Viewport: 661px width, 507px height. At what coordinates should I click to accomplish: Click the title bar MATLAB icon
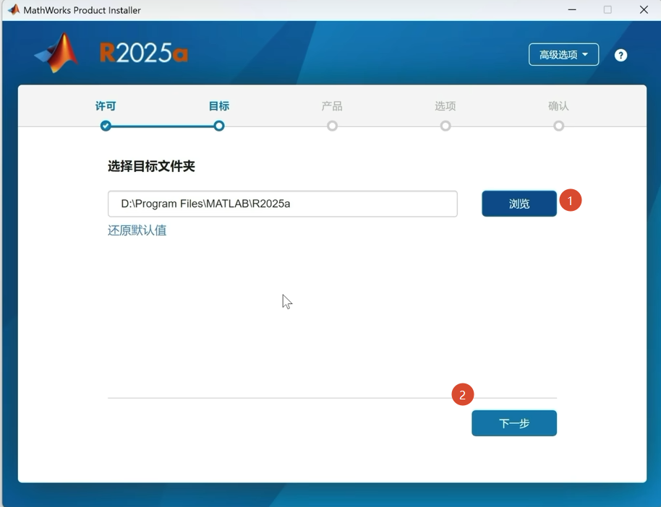pos(14,9)
